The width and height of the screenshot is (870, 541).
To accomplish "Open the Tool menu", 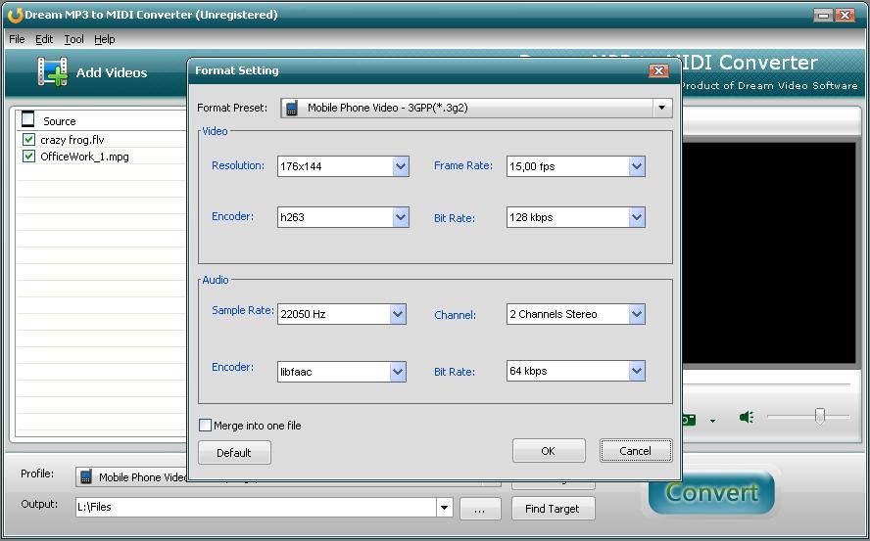I will coord(73,39).
